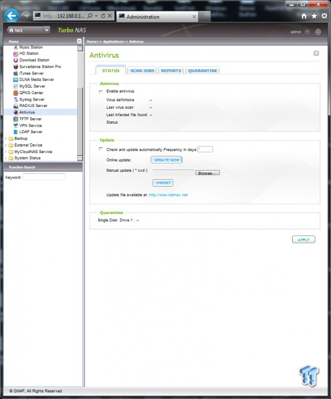Click the manual update file path field
This screenshot has height=399, width=331.
[174, 173]
